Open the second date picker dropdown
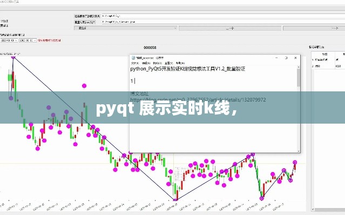Screen dimensions: 345x215 click(35, 40)
